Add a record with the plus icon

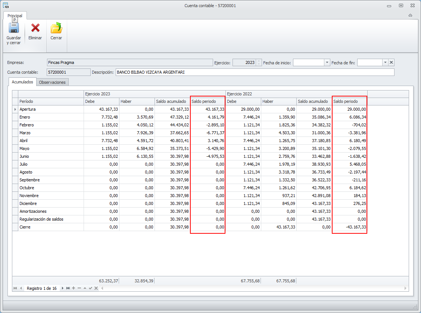click(74, 288)
